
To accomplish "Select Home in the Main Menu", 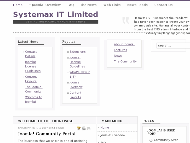I will click(105, 128).
